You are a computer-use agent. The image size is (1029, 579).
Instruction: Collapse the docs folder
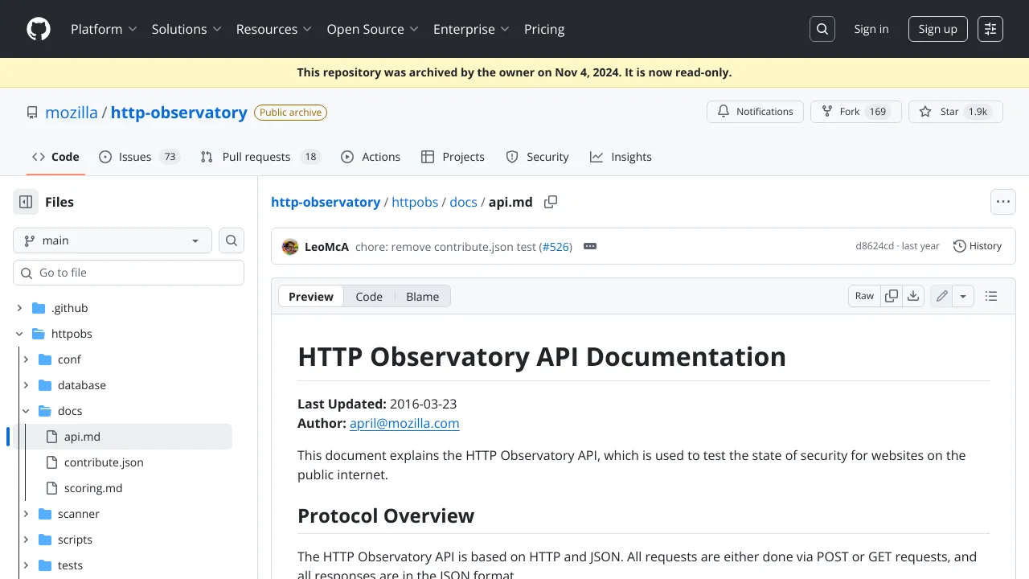coord(26,411)
